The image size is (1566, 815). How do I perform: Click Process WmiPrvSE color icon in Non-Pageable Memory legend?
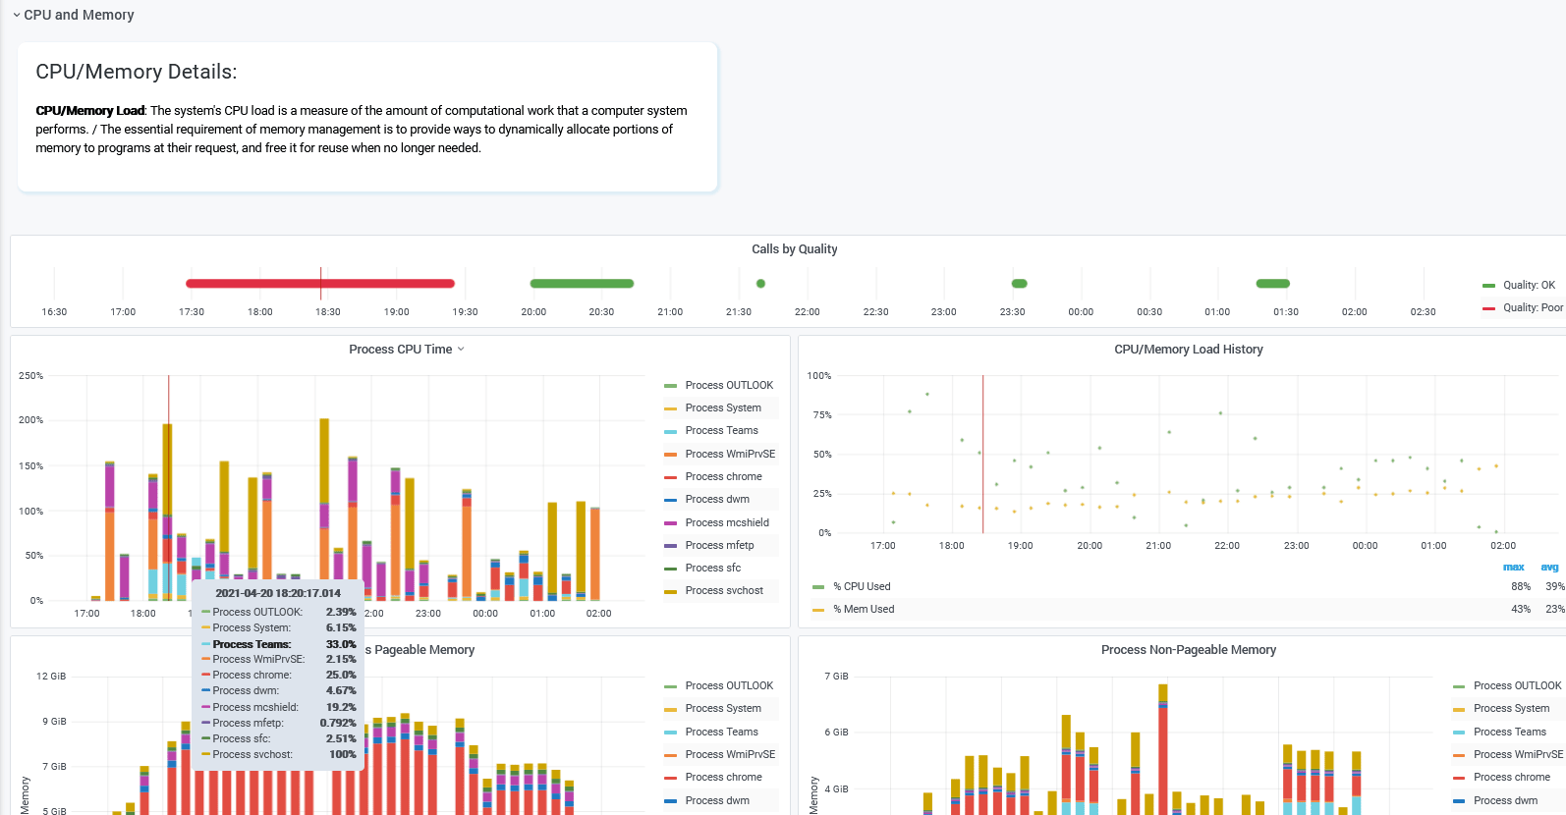click(1459, 755)
